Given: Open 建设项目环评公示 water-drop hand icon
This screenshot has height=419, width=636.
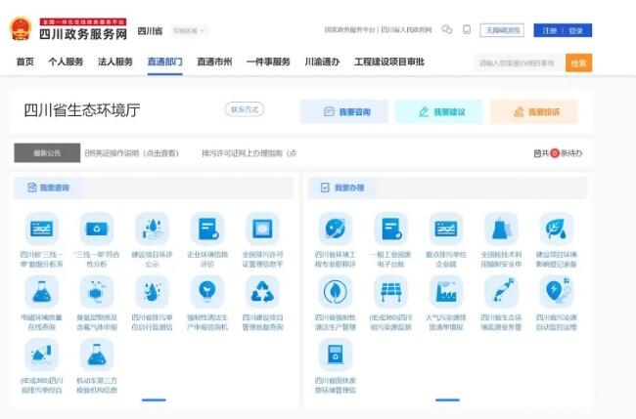Looking at the screenshot, I should (x=152, y=230).
